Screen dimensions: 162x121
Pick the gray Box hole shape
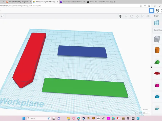pos(157,39)
